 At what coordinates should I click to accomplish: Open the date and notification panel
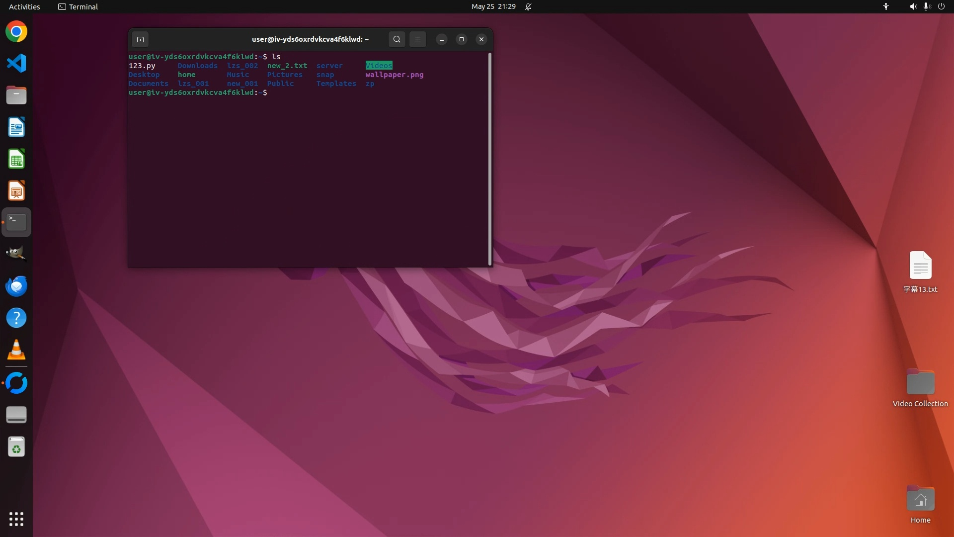(493, 6)
